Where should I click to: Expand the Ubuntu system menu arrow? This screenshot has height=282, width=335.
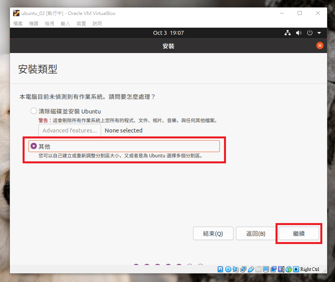click(x=319, y=33)
